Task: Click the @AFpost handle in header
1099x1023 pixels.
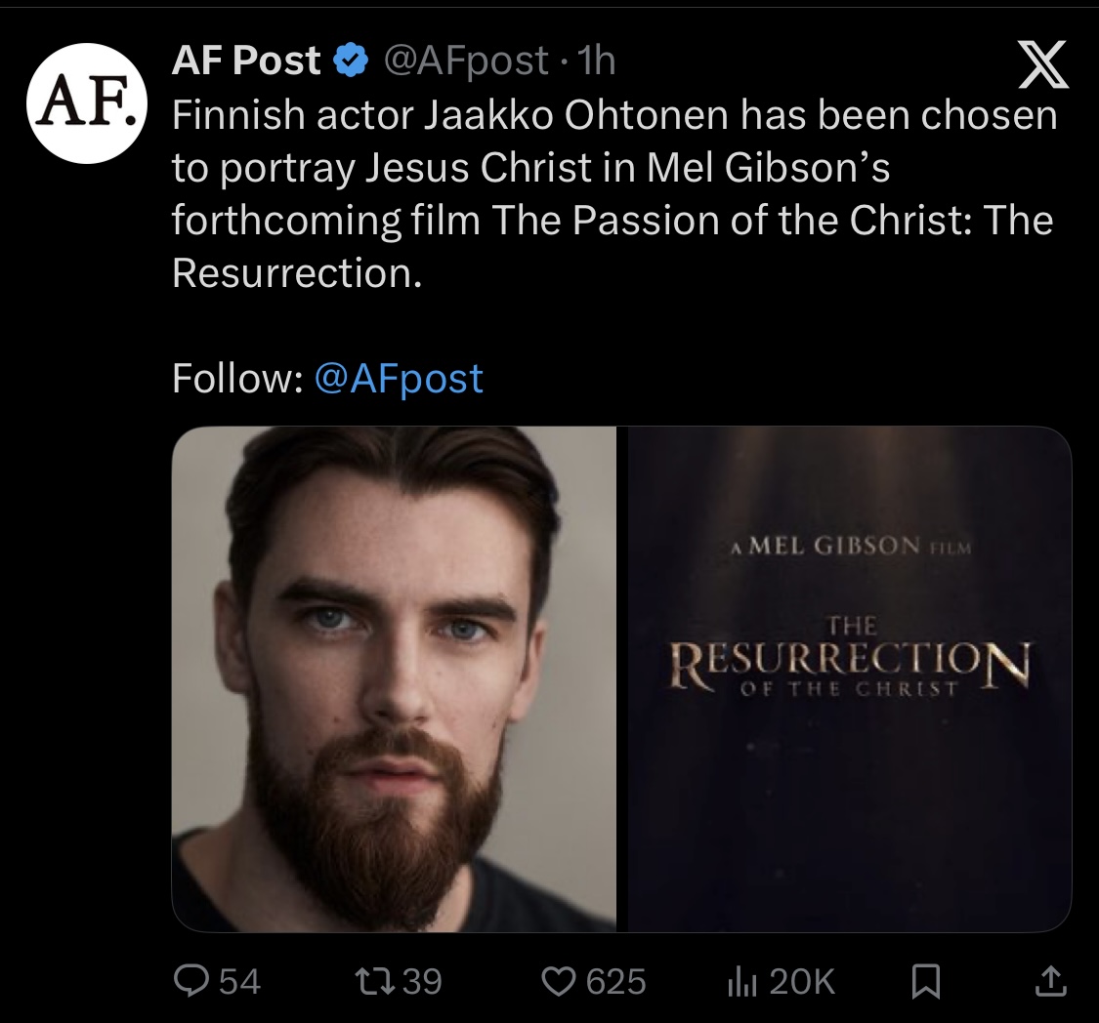Action: 465,60
